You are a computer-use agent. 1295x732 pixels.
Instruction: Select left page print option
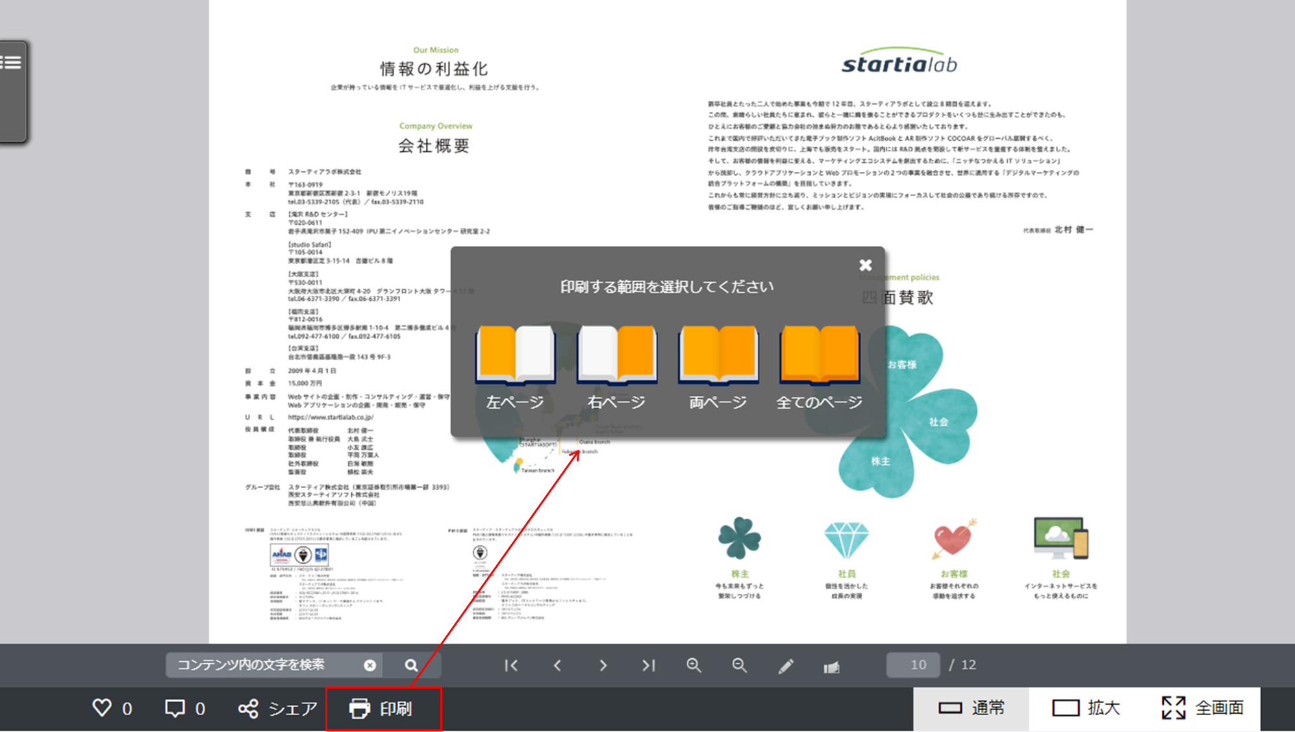pyautogui.click(x=515, y=367)
